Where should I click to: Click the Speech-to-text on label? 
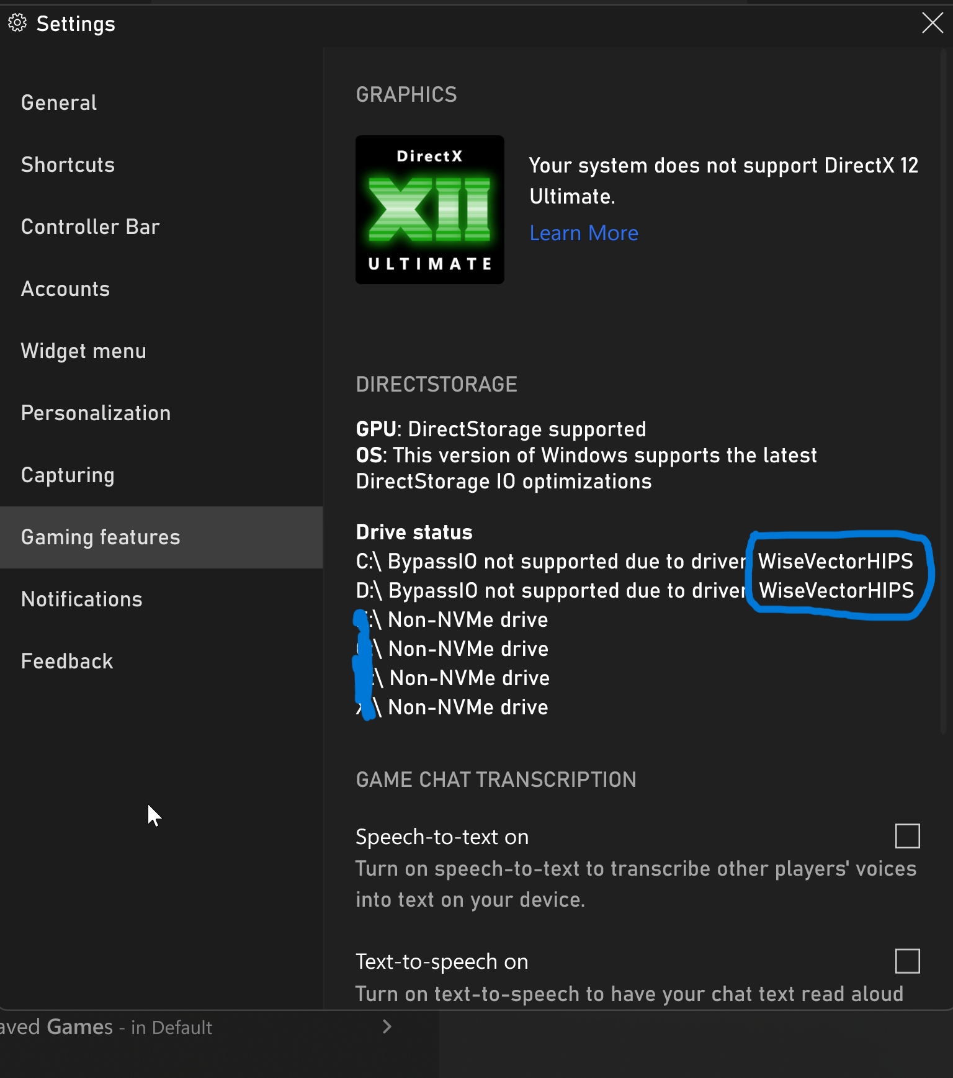point(442,837)
